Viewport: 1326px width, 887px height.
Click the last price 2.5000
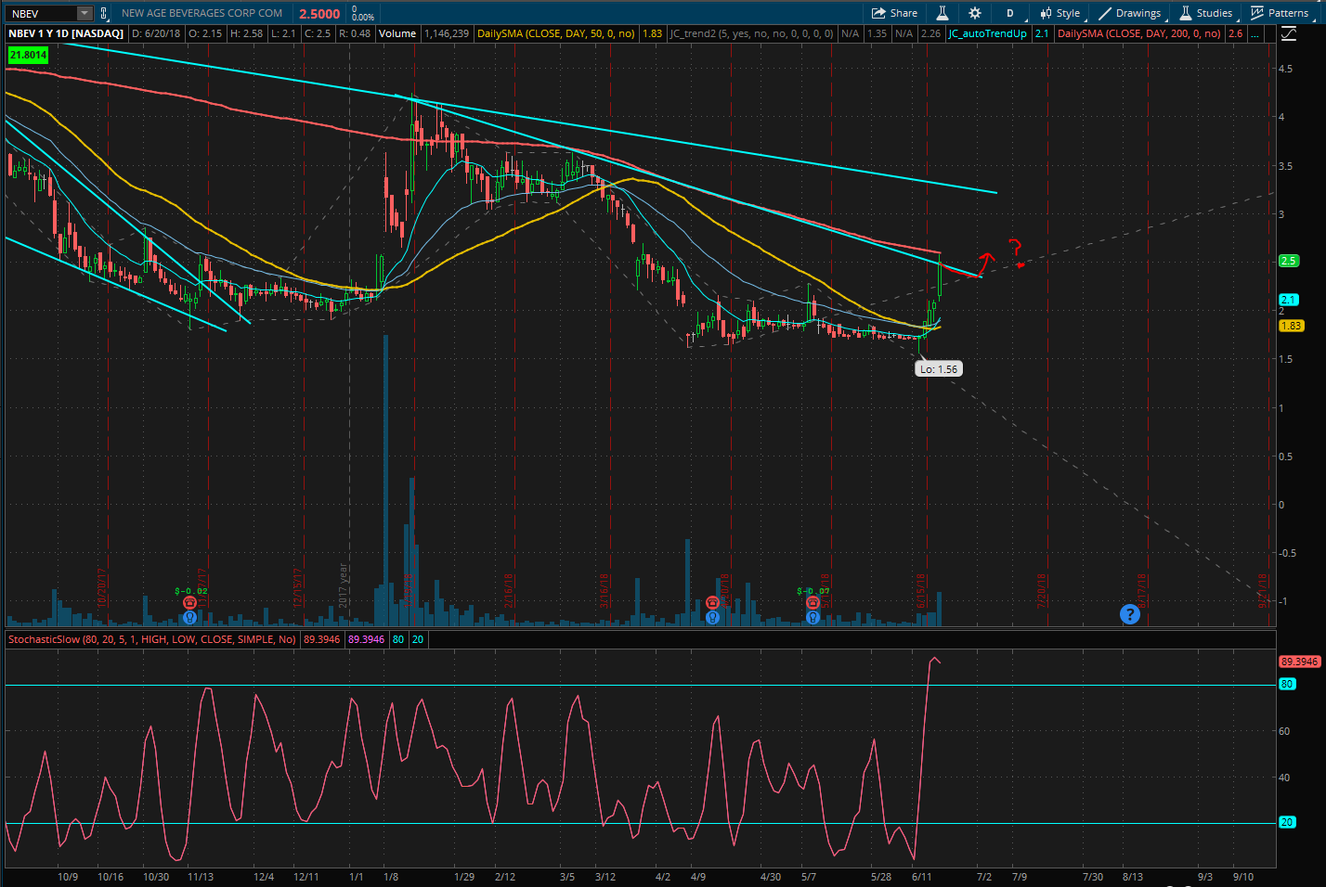point(319,14)
